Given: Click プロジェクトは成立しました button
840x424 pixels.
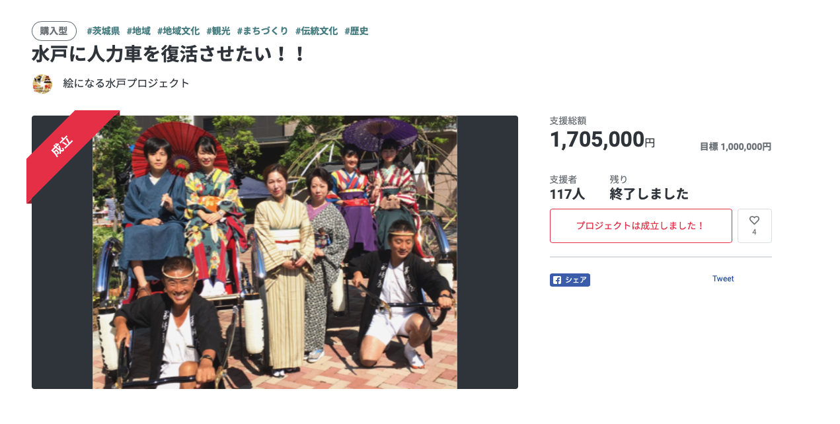Looking at the screenshot, I should 641,226.
